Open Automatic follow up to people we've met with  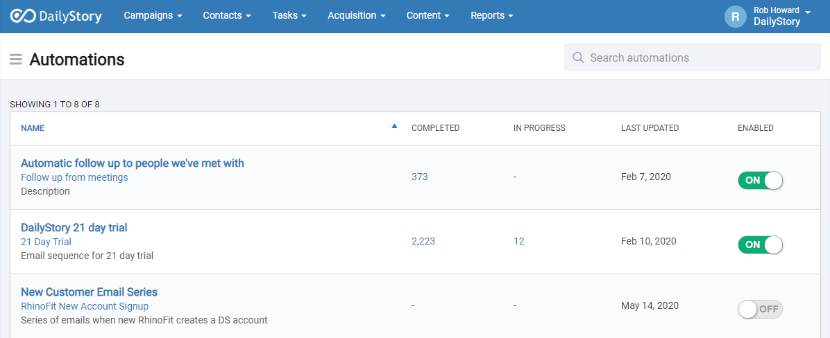coord(133,163)
